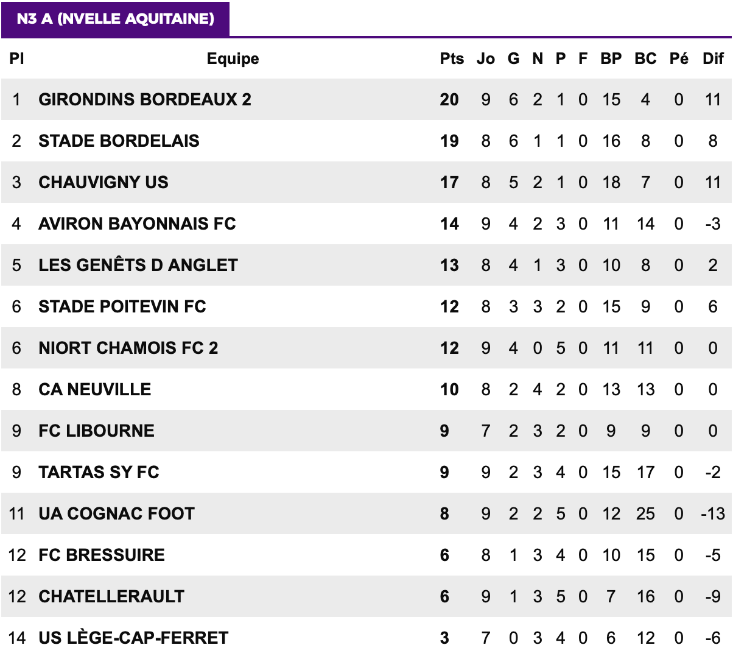Select the N3 A (NVELLE AQUITAINE) tab

[115, 19]
